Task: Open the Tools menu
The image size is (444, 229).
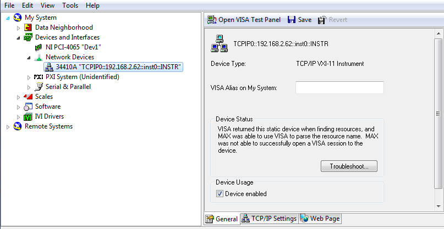Action: click(x=70, y=5)
